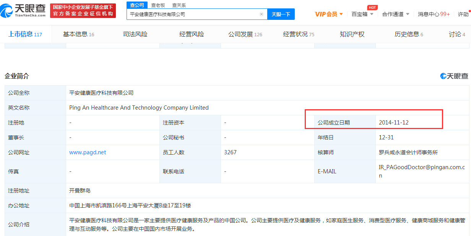Select the English name Ping An Healthcare text
This screenshot has width=471, height=236.
[x=139, y=108]
